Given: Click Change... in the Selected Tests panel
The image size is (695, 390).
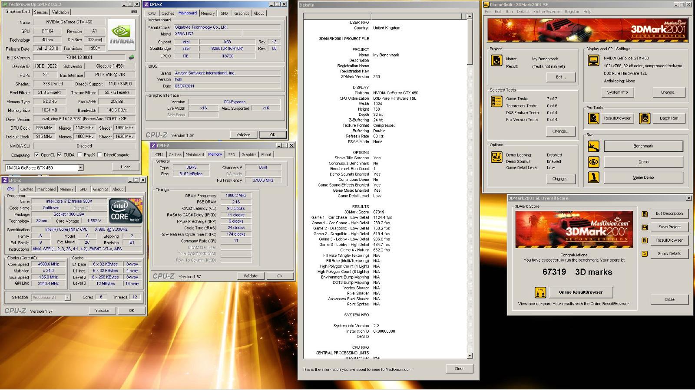Looking at the screenshot, I should pyautogui.click(x=560, y=131).
